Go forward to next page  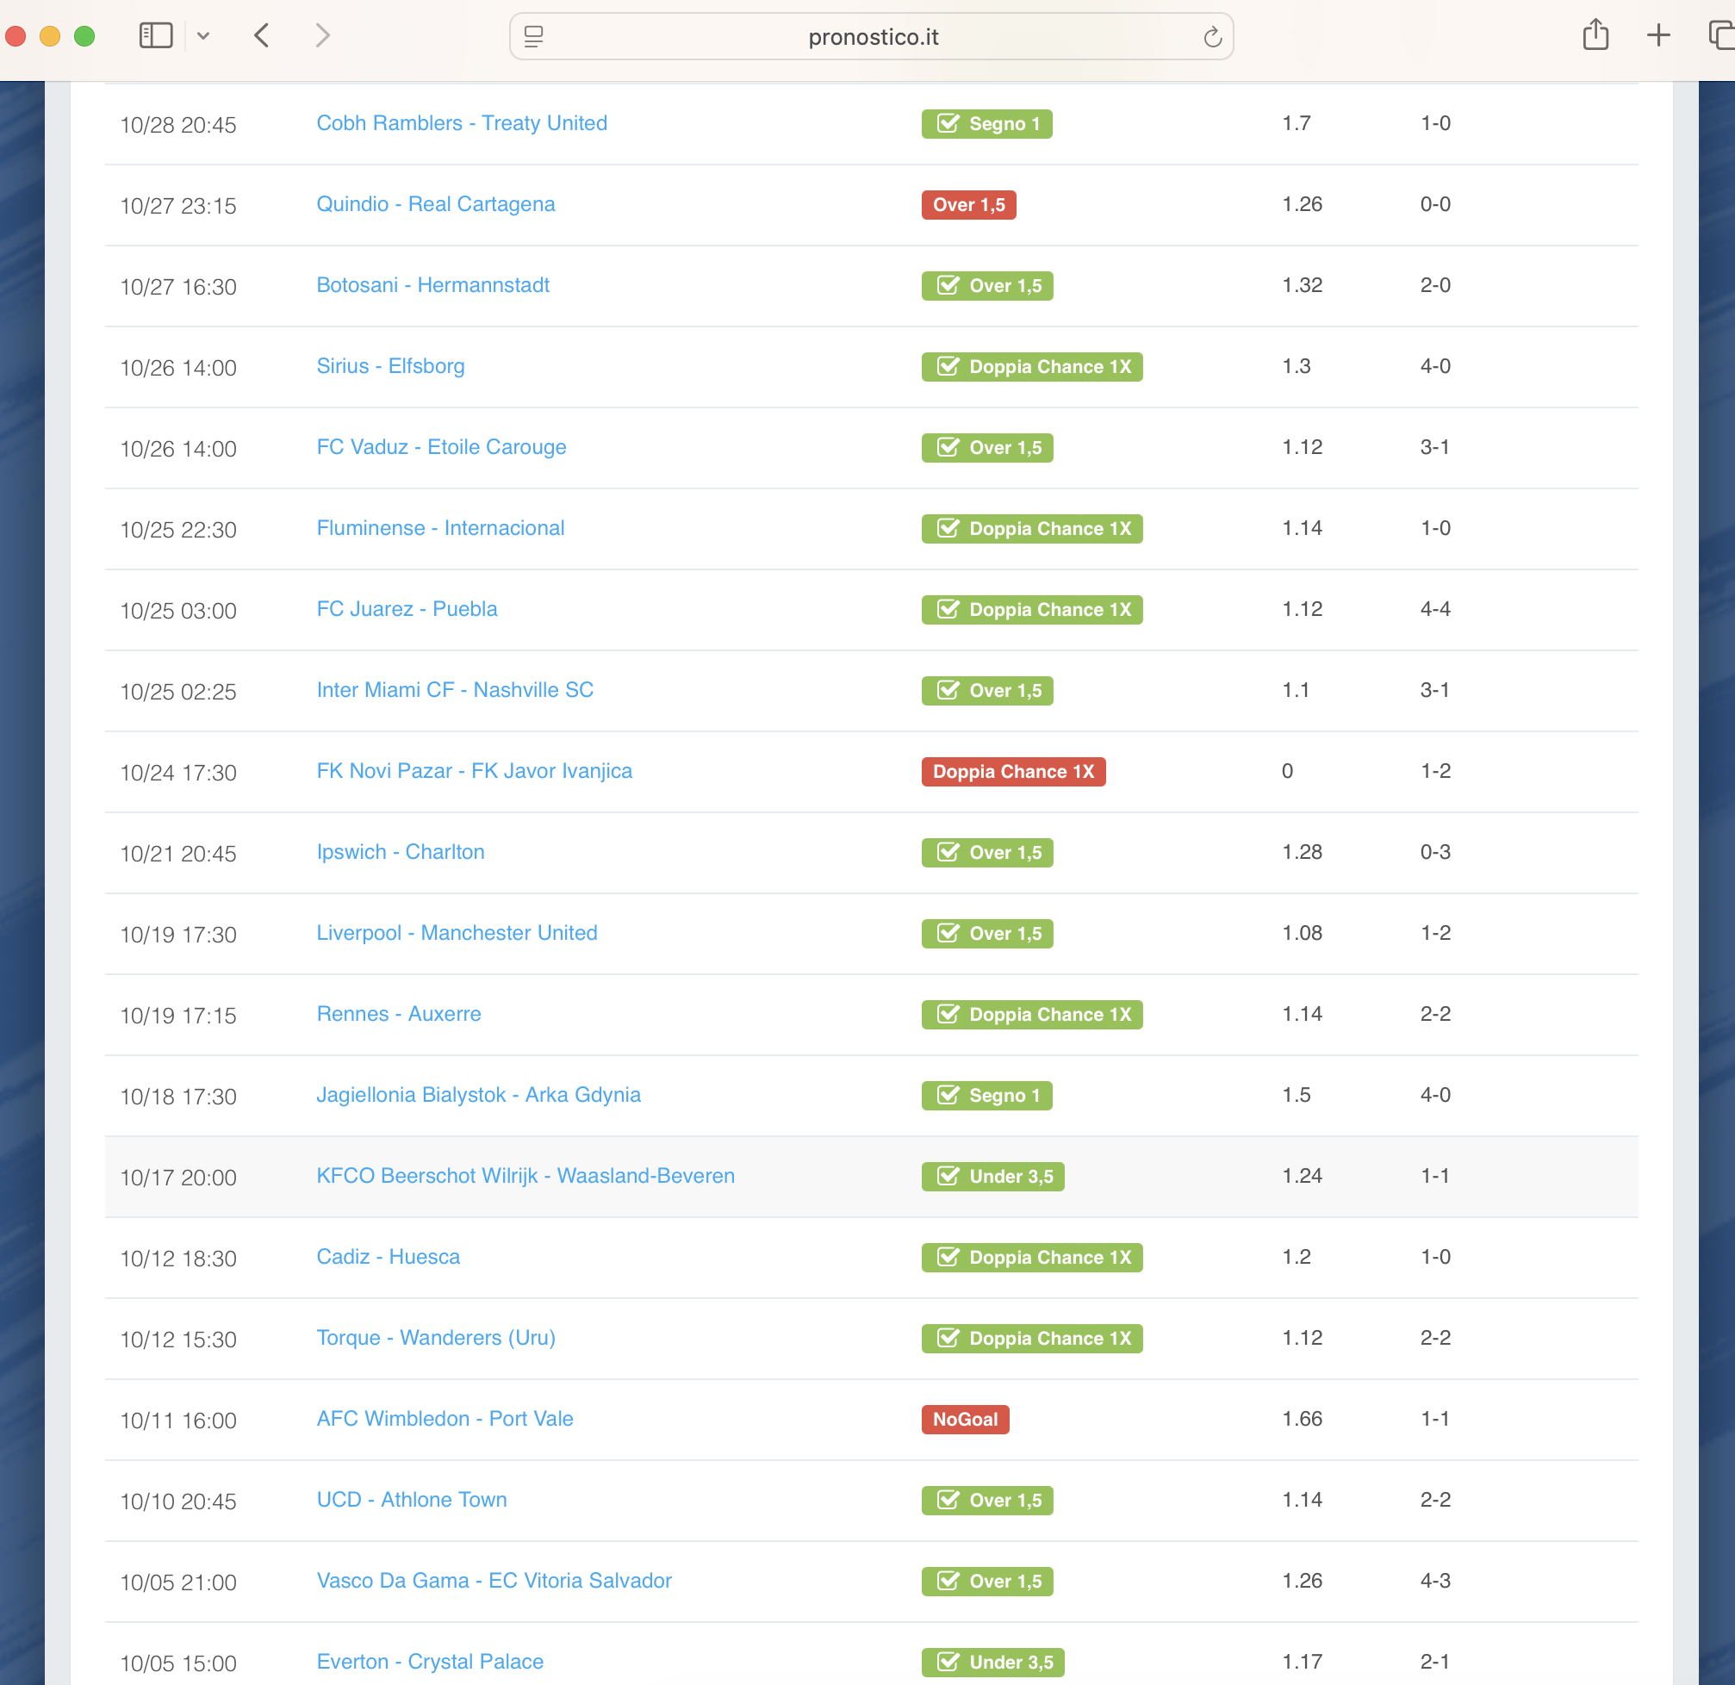(323, 35)
